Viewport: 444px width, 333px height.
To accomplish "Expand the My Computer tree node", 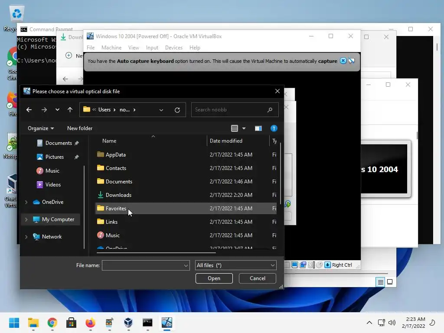I will pyautogui.click(x=26, y=219).
